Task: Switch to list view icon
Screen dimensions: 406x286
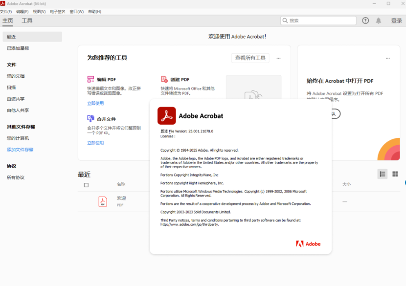Action: coord(383,174)
